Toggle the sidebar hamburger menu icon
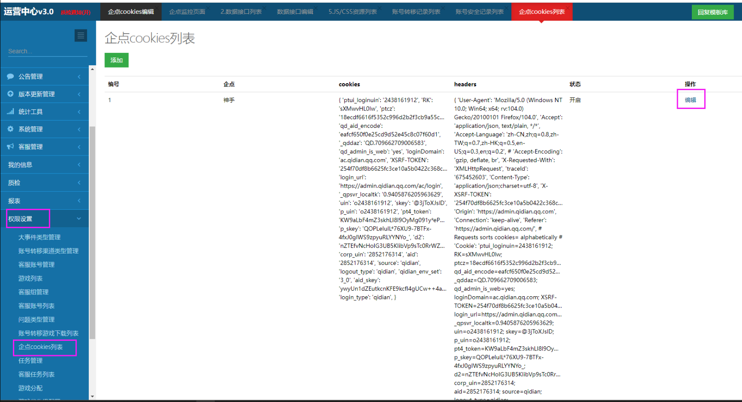Image resolution: width=742 pixels, height=402 pixels. 81,35
